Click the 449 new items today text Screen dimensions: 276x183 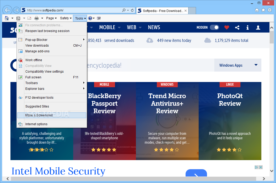click(174, 41)
